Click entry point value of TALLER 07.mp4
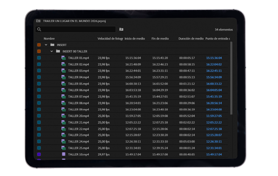The image size is (278, 176). 214,96
